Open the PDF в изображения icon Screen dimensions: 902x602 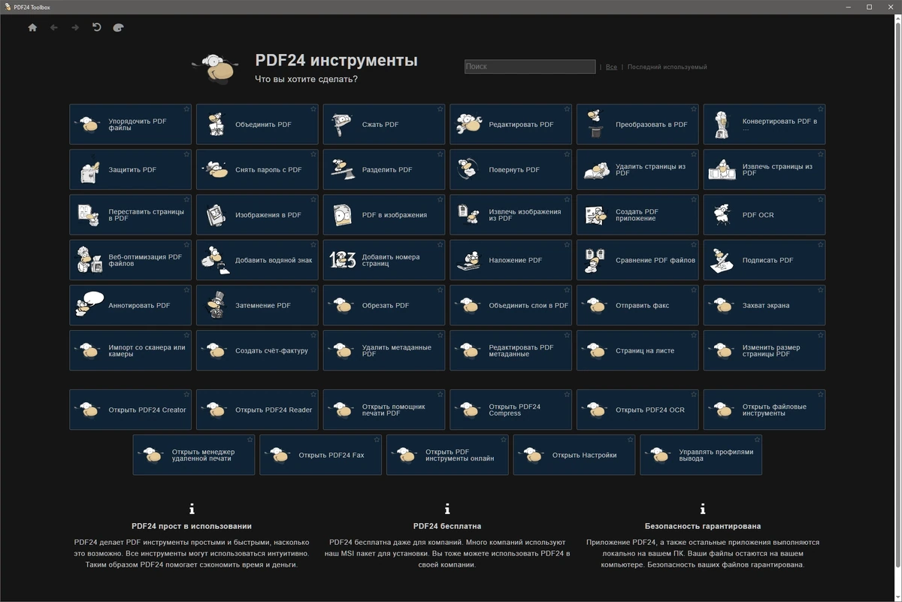pyautogui.click(x=343, y=215)
